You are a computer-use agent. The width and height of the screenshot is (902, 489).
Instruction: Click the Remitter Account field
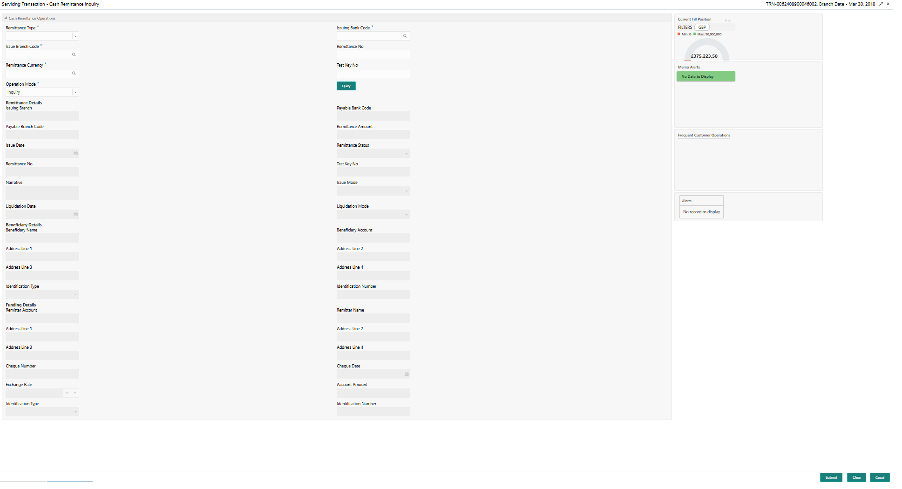coord(42,319)
